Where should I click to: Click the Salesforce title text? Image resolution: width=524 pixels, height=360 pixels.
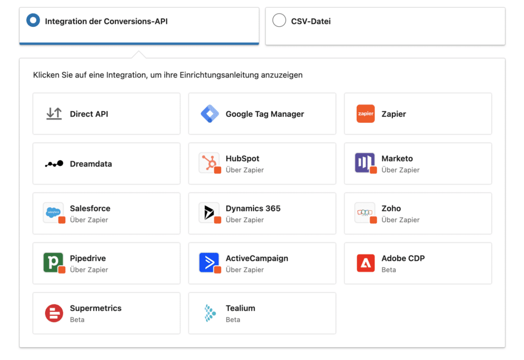point(90,208)
